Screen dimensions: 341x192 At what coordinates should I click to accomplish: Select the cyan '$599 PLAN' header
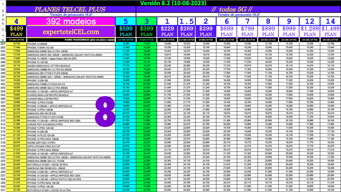point(126,32)
